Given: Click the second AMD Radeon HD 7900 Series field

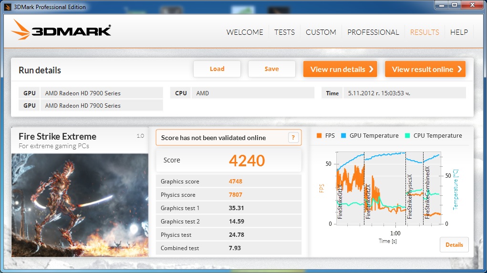Looking at the screenshot, I should pos(102,105).
